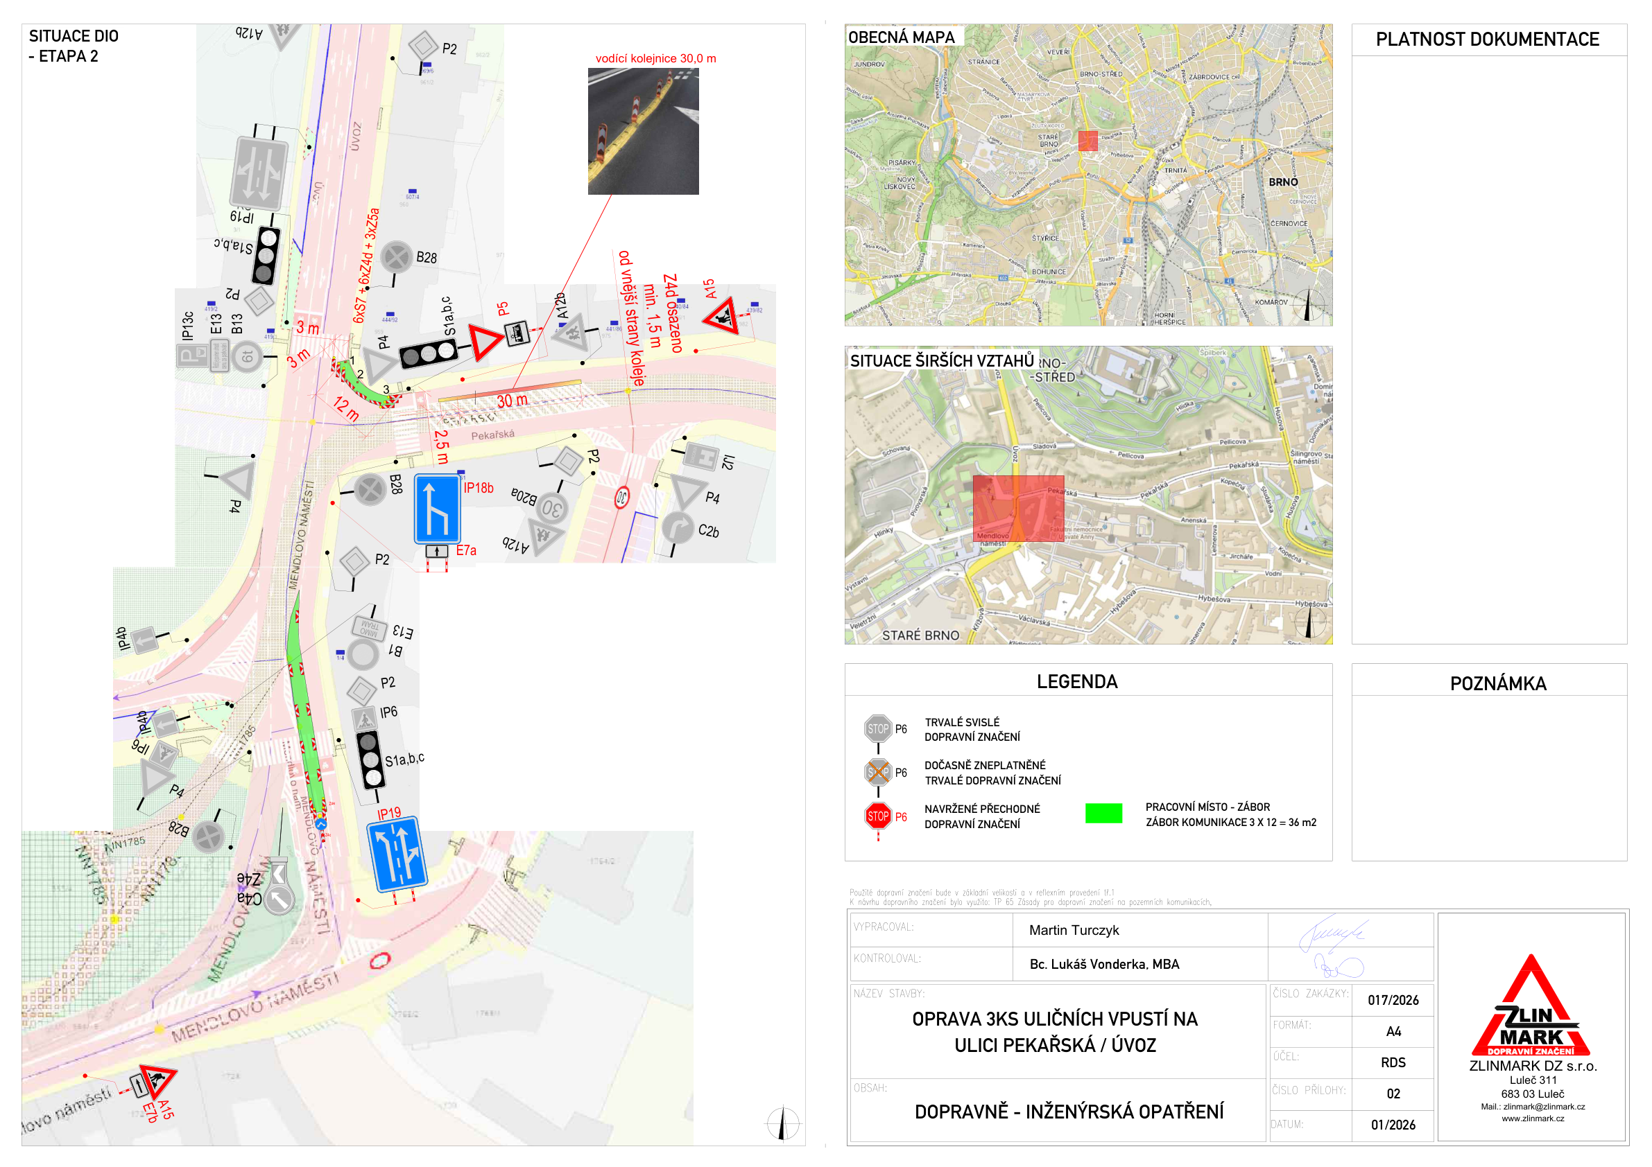Click the name Martin Turczyk

1074,931
